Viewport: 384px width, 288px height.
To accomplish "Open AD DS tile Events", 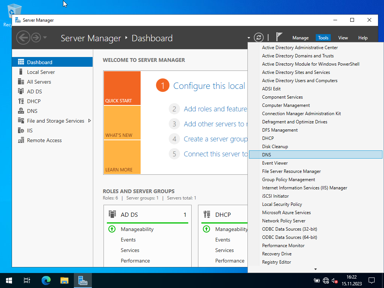I will [128, 240].
